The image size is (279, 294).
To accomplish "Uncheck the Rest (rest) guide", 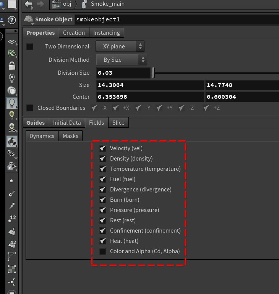I will tap(102, 220).
